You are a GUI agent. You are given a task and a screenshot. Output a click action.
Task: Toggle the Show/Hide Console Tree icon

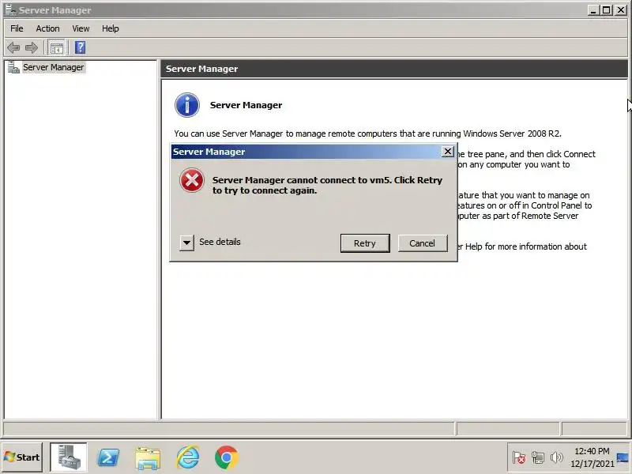(56, 48)
